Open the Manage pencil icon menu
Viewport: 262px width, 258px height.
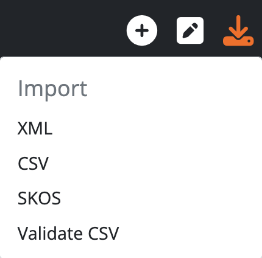[190, 30]
